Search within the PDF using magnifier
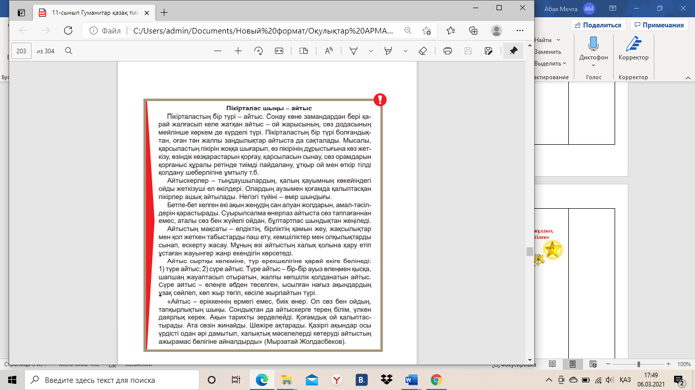 point(69,51)
